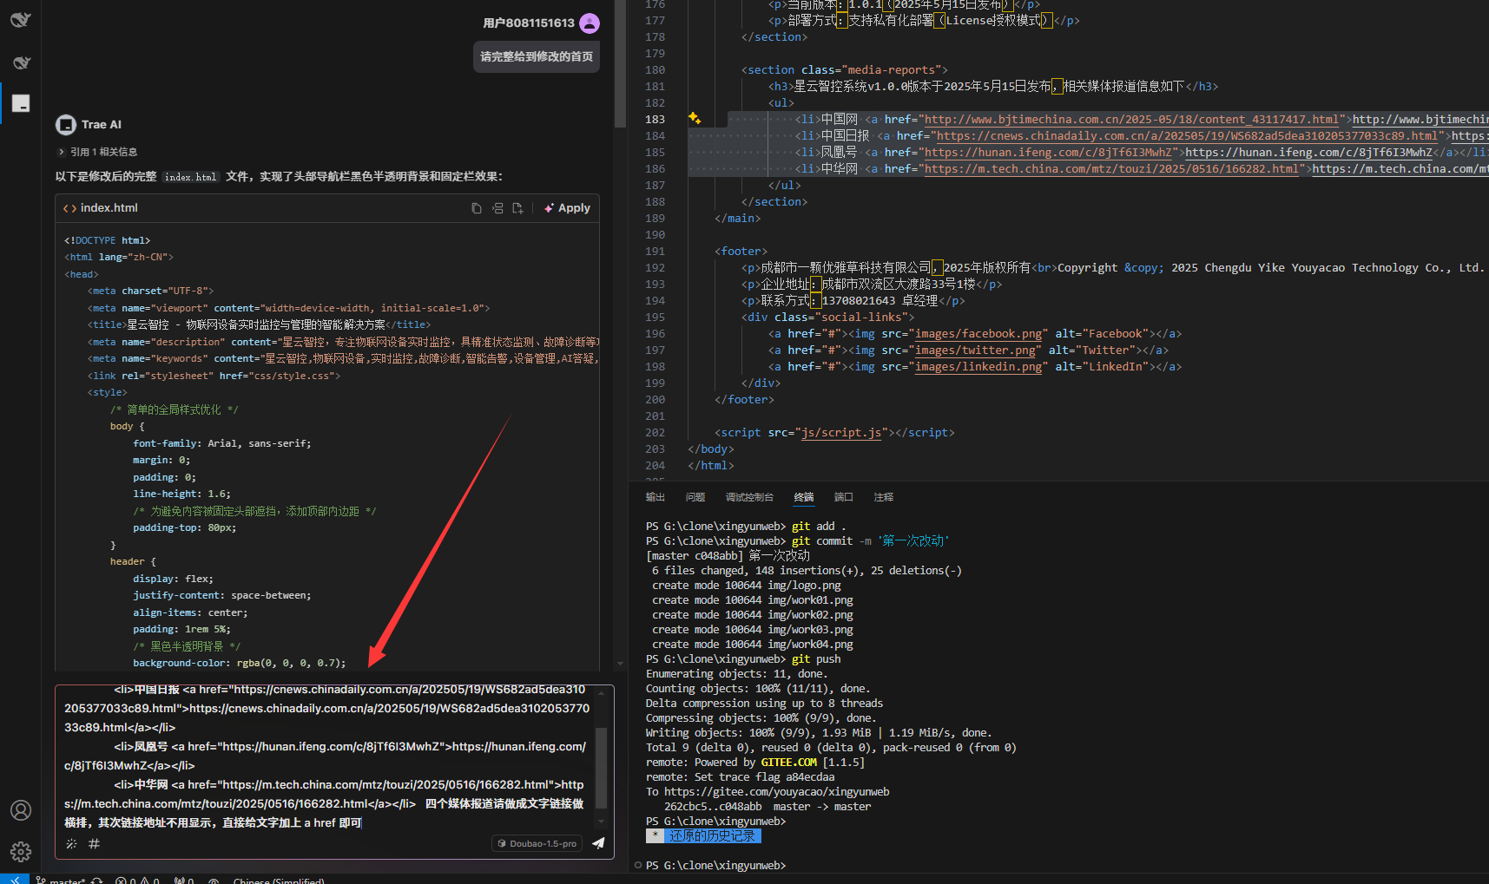Switch to the 问题 panel tab
The height and width of the screenshot is (884, 1489).
point(695,497)
